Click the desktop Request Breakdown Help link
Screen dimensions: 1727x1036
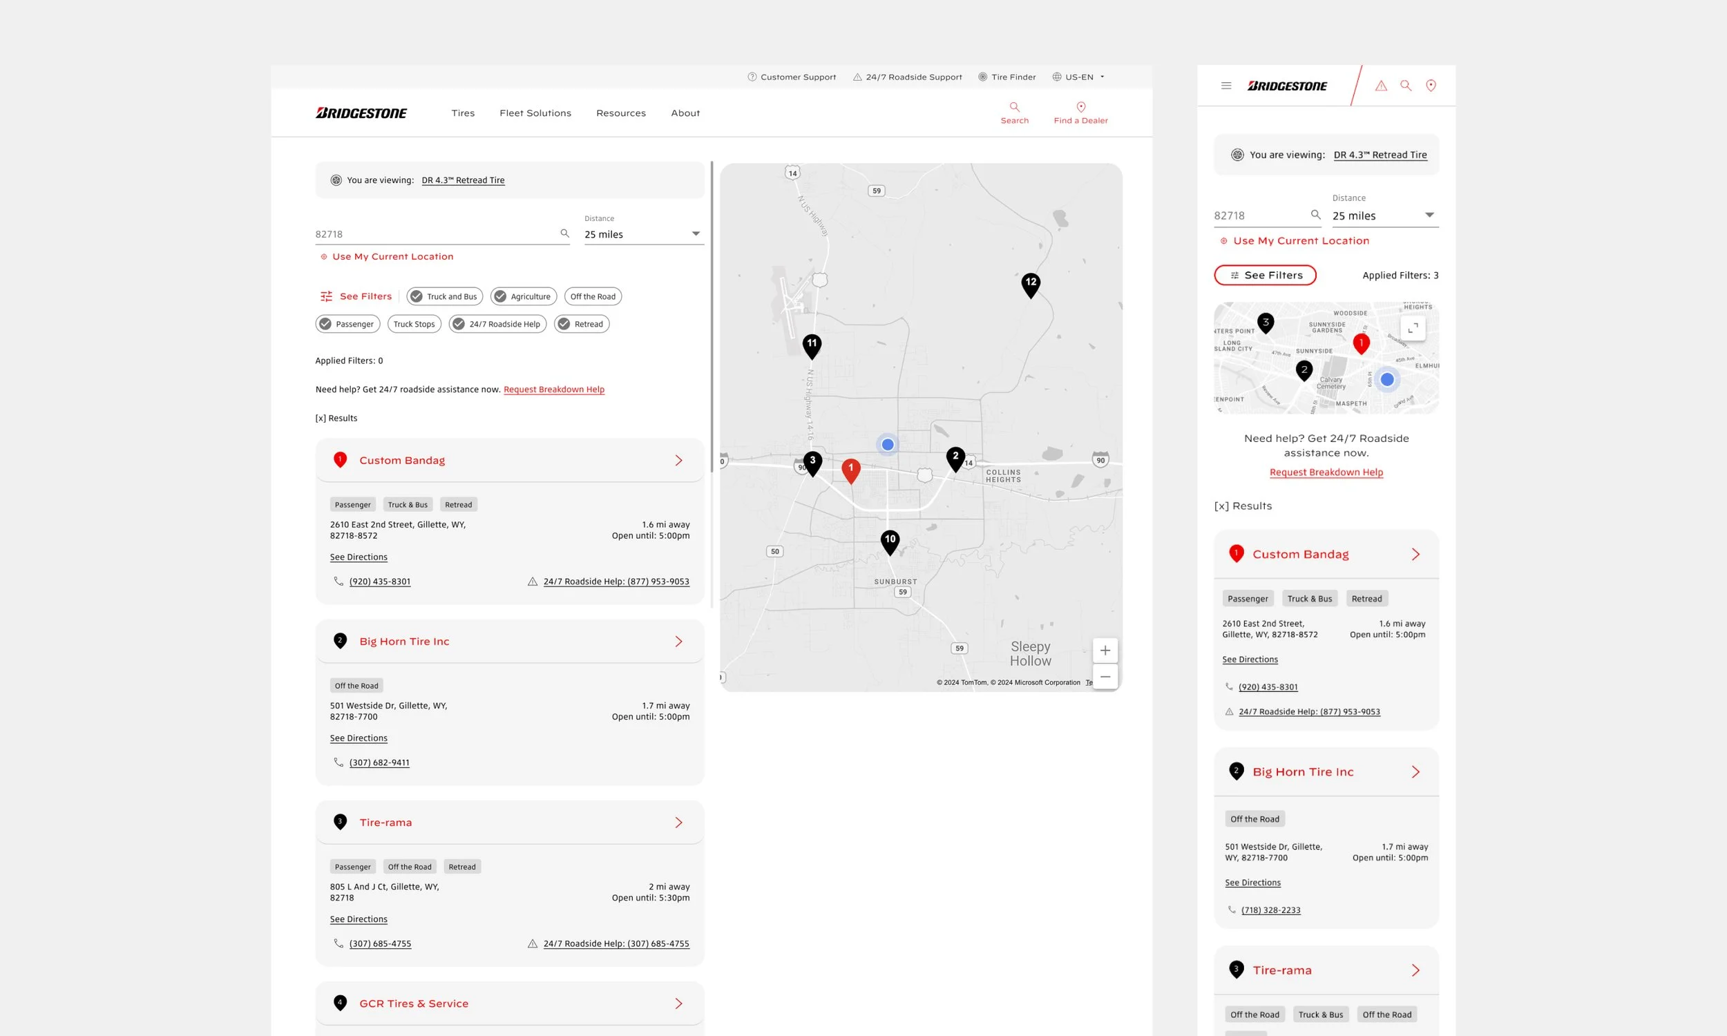pos(553,390)
